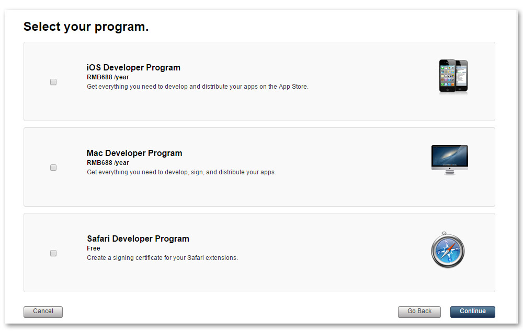Go Back to the previous step
This screenshot has height=334, width=523.
(x=419, y=312)
